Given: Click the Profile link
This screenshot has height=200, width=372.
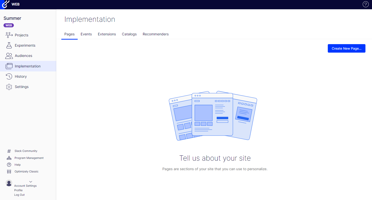Looking at the screenshot, I should click(18, 190).
